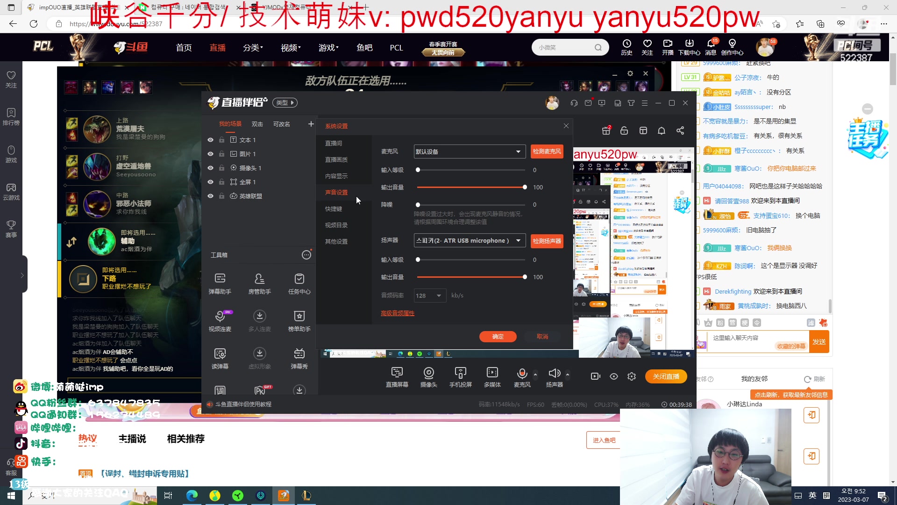Open 扬声器 device dropdown

470,240
